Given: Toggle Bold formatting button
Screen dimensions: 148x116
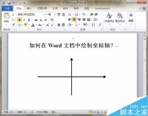Looking at the screenshot, I should coord(20,20).
